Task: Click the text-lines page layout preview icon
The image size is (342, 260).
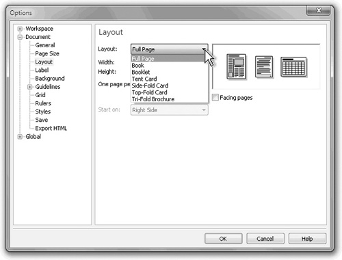Action: (x=264, y=66)
